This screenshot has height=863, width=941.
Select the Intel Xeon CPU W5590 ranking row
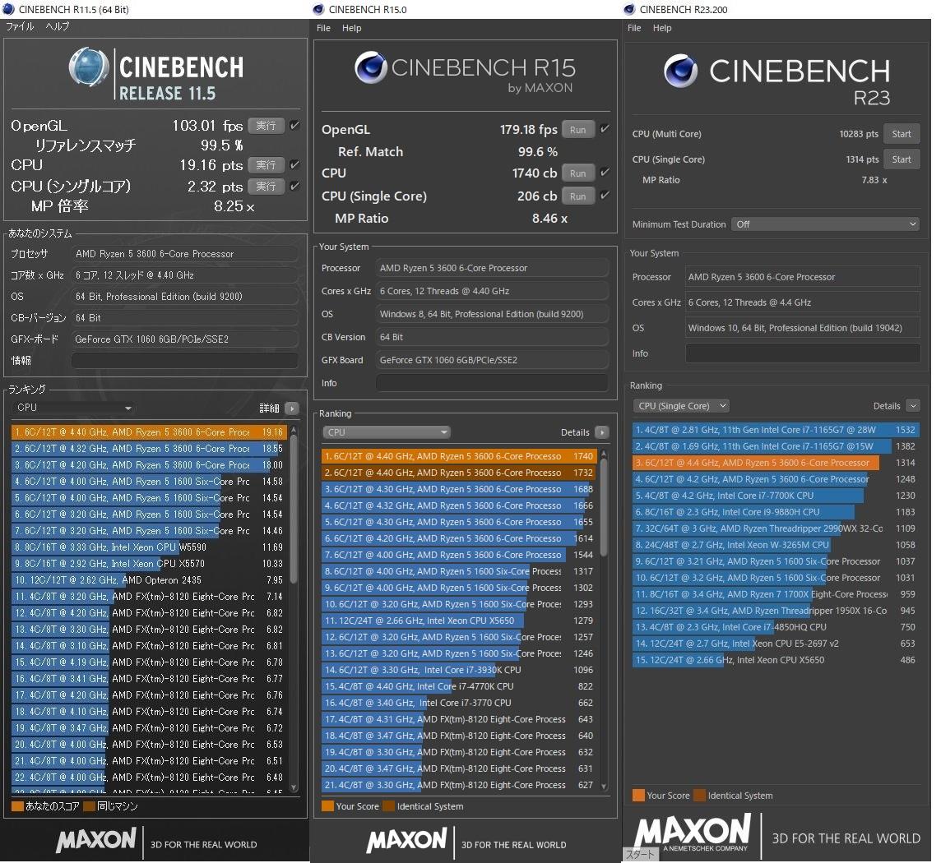(x=149, y=547)
